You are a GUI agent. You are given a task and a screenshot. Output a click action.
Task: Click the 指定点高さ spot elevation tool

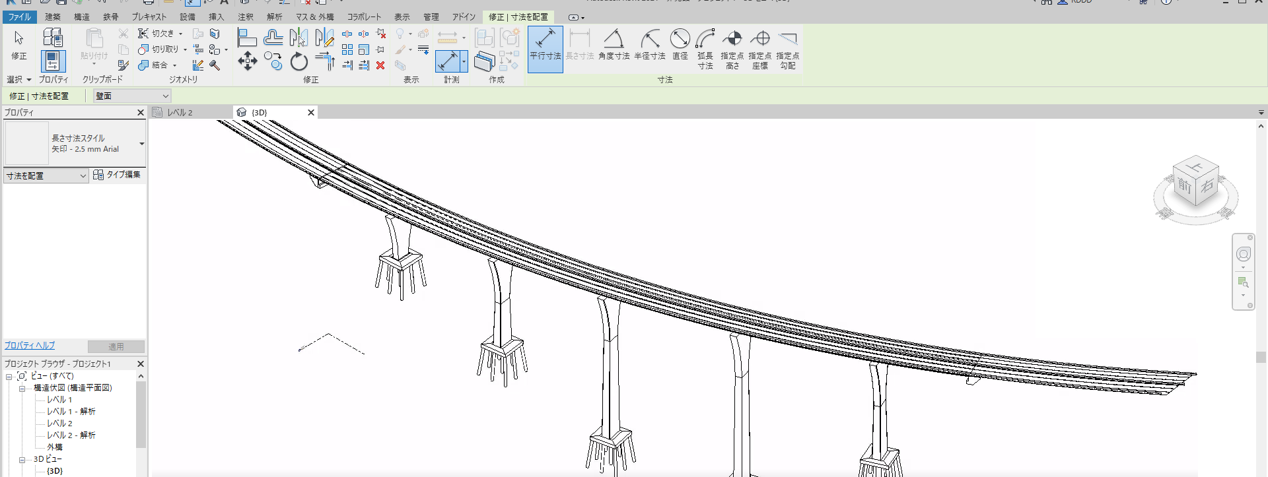732,49
